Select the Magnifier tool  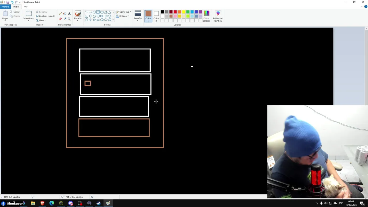(69, 19)
